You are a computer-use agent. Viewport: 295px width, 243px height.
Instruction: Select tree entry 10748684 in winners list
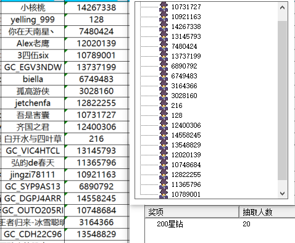point(186,165)
